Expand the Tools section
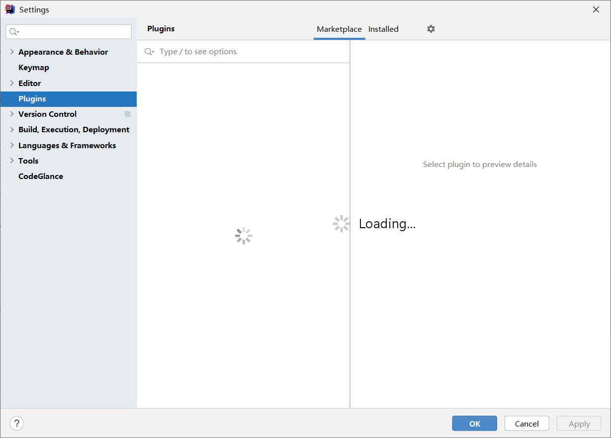The width and height of the screenshot is (611, 438). [12, 161]
